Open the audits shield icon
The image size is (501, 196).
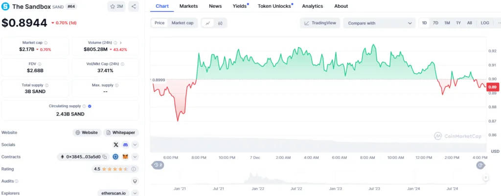(135, 181)
